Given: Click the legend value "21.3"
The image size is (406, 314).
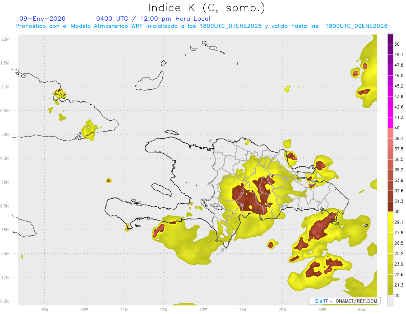Looking at the screenshot, I should 399,285.
